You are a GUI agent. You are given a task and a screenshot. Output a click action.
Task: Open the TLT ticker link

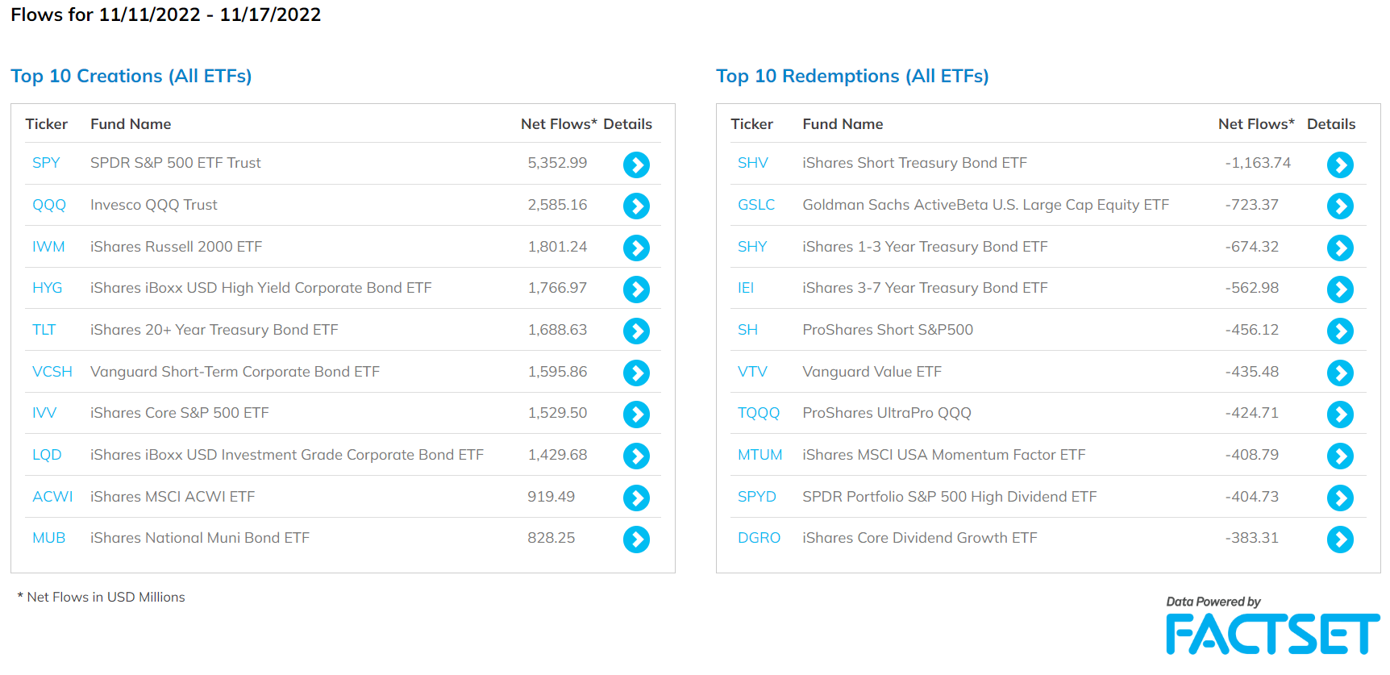44,330
